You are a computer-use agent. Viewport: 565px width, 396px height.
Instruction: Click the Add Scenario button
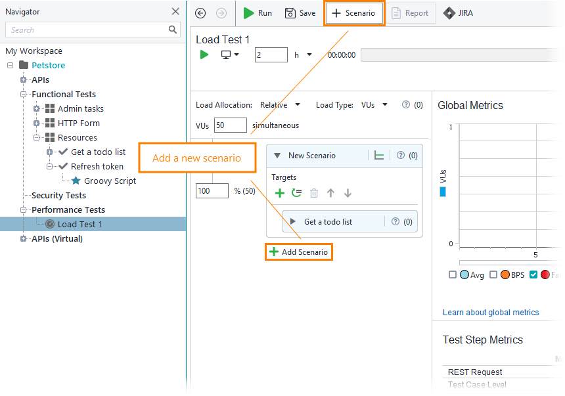click(x=299, y=252)
